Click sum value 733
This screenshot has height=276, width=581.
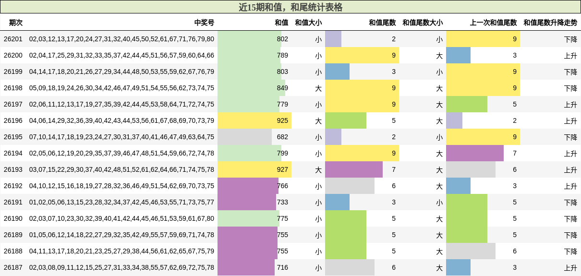(282, 202)
